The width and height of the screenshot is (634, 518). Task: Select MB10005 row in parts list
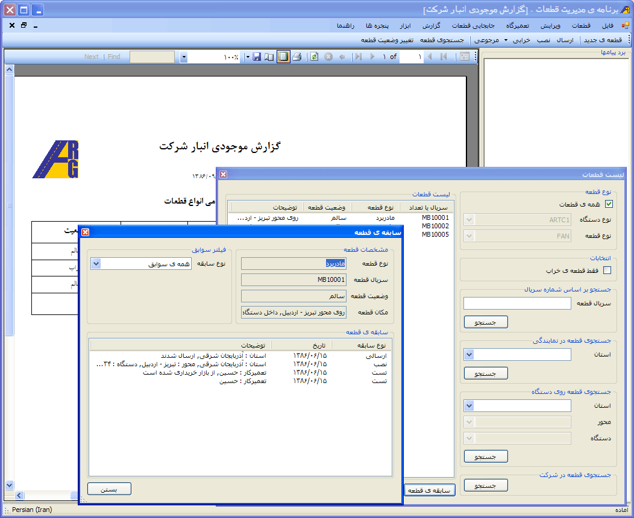pos(428,234)
